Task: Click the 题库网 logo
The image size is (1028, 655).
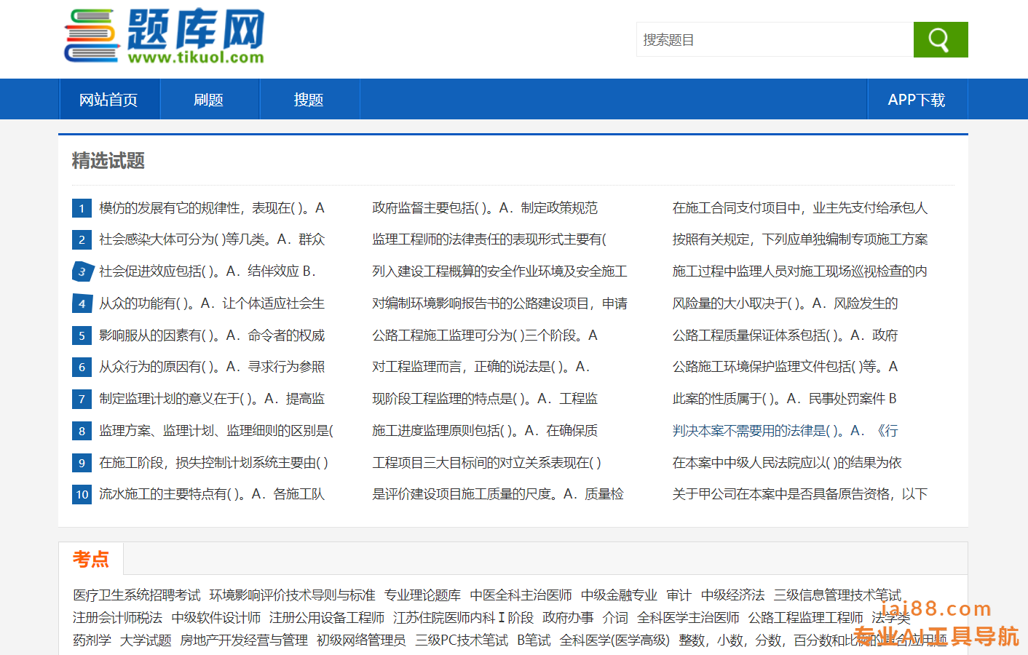Action: click(x=165, y=36)
